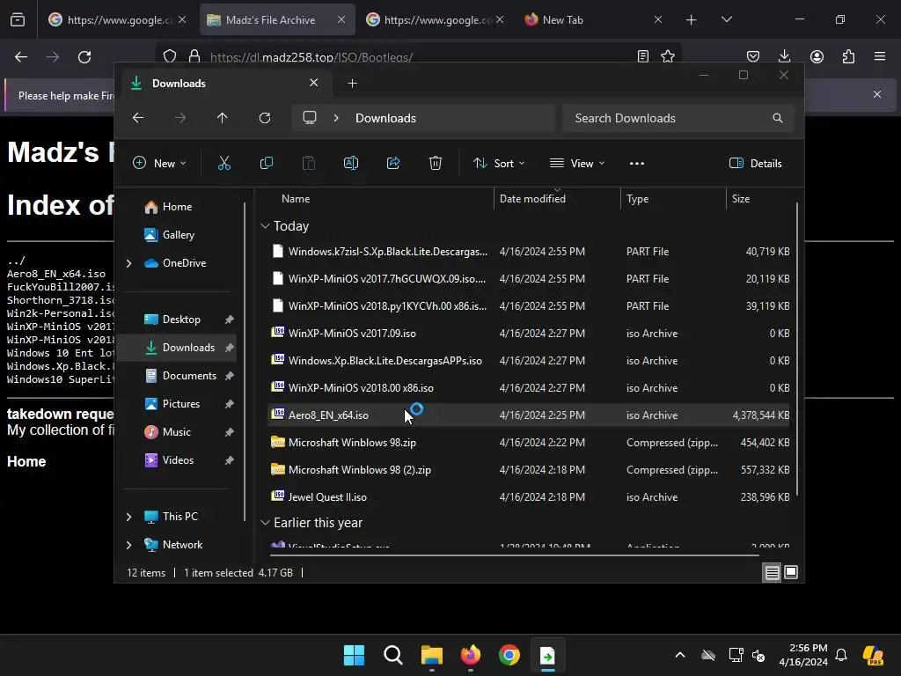Open Pictures quick access folder
901x676 pixels.
pyautogui.click(x=181, y=404)
